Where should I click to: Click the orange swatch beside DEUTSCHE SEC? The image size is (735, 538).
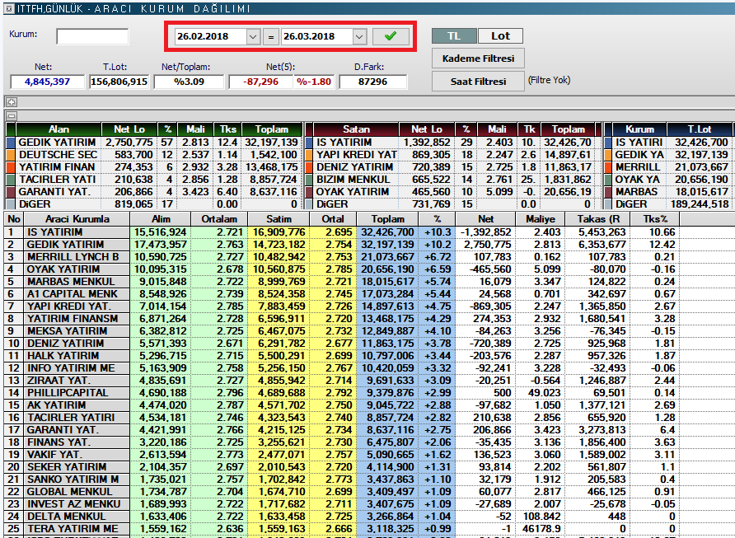(11, 155)
